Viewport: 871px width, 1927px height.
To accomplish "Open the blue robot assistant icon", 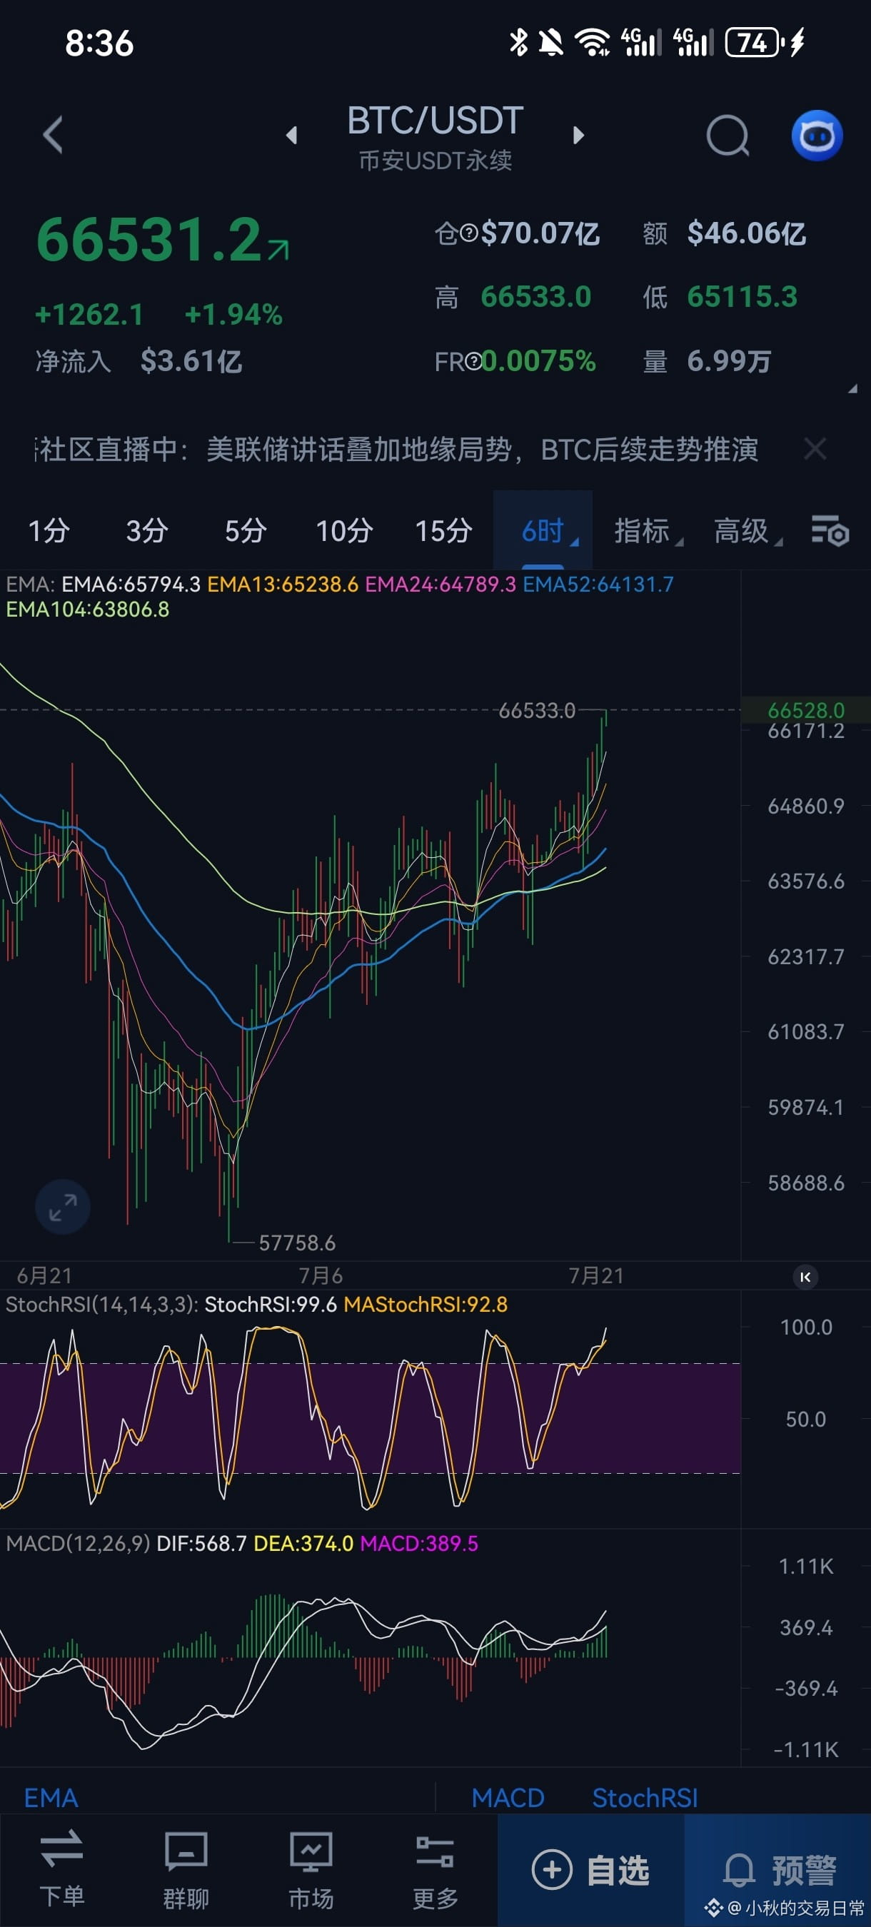I will (817, 136).
